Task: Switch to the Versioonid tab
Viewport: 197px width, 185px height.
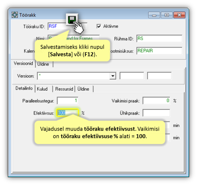Action: pos(23,63)
